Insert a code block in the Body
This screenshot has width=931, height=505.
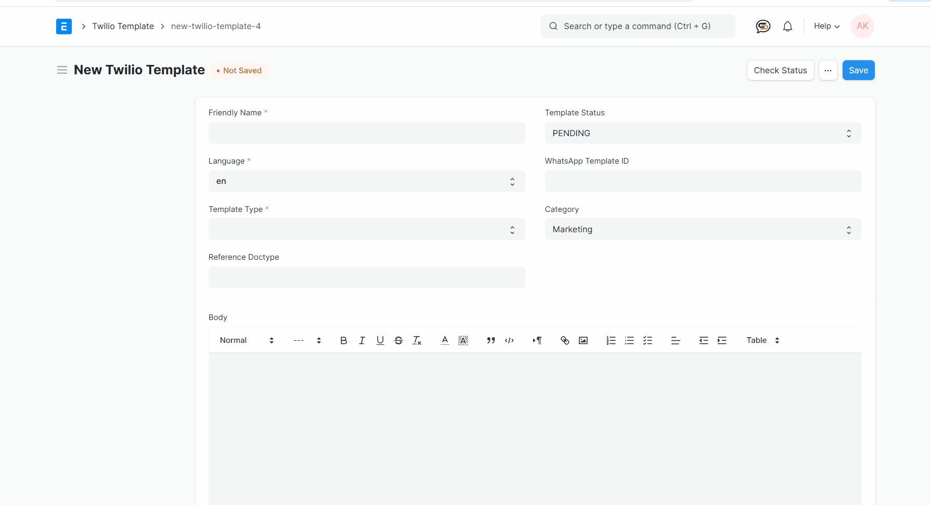point(509,340)
